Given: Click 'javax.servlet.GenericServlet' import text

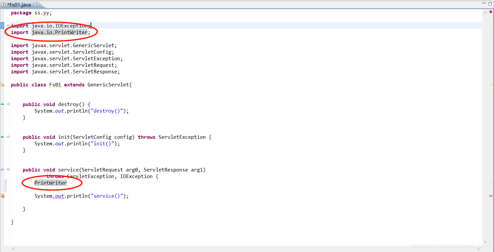Looking at the screenshot, I should click(x=73, y=45).
